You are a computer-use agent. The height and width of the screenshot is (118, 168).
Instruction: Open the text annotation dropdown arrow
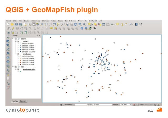click(x=133, y=24)
